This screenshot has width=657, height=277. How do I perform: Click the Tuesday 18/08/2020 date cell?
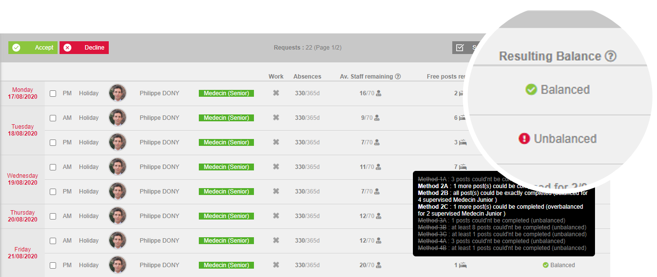click(x=23, y=130)
